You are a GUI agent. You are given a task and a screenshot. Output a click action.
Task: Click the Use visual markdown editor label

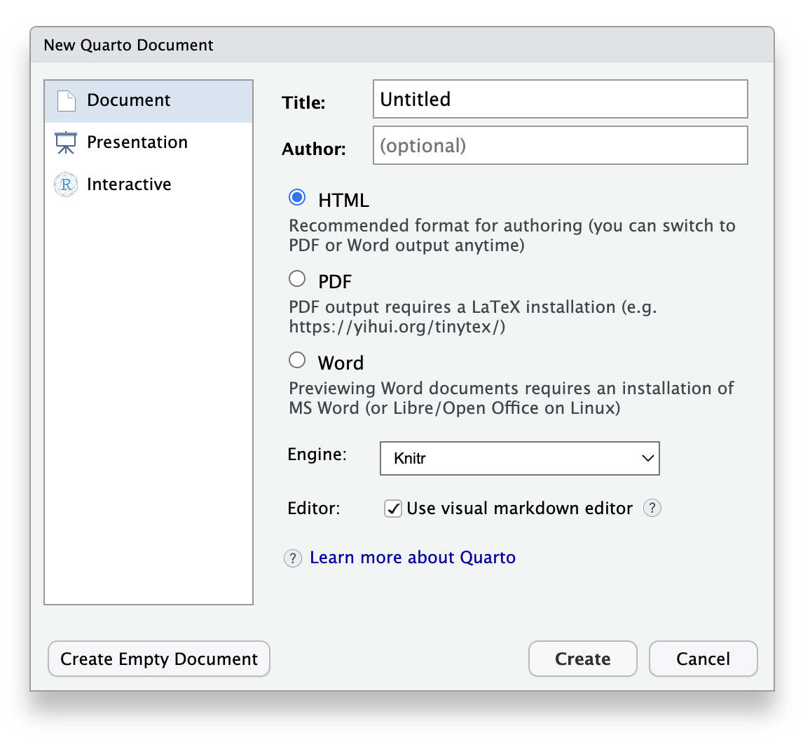(x=520, y=509)
